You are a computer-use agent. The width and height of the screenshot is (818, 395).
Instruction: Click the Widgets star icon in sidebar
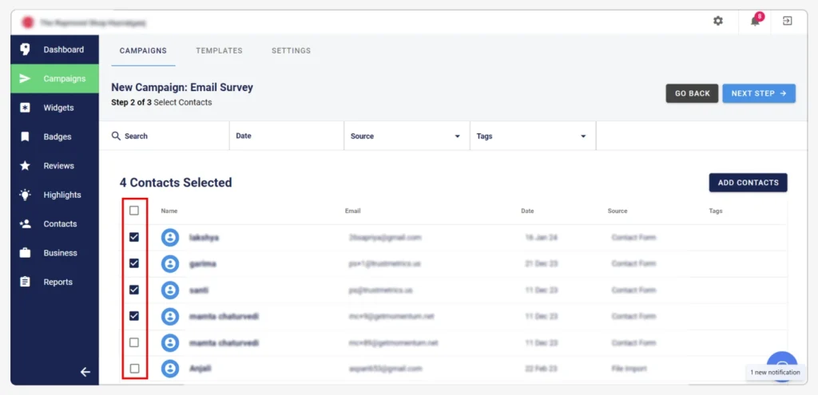click(x=26, y=108)
